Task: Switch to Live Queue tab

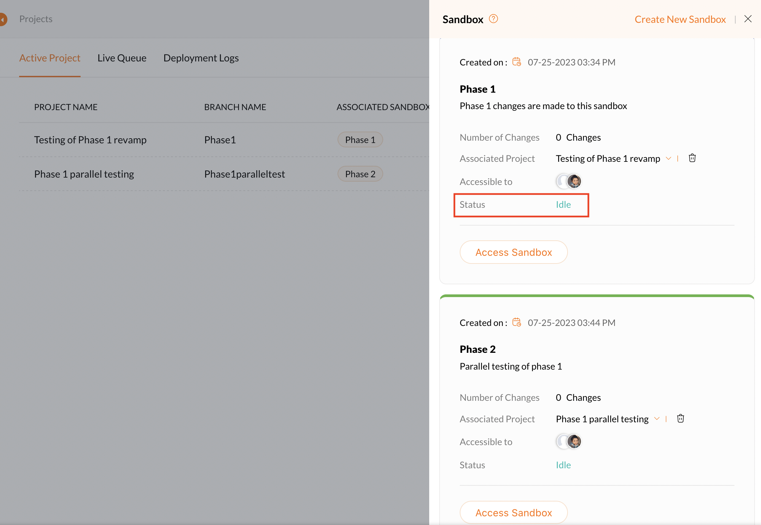Action: coord(122,58)
